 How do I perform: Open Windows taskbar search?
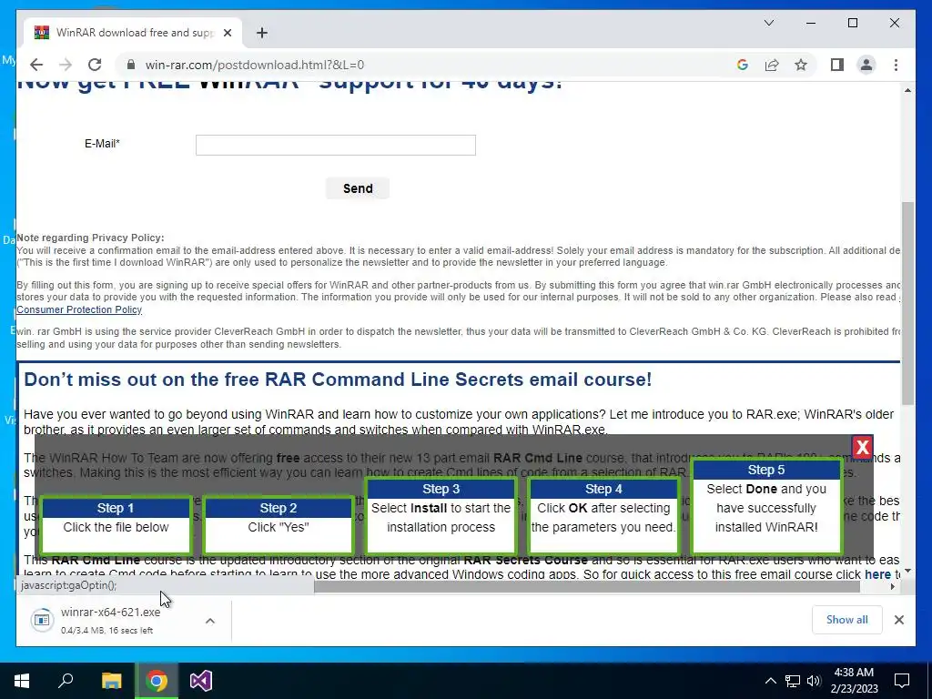pyautogui.click(x=66, y=681)
